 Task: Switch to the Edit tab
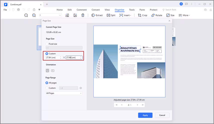70,10
